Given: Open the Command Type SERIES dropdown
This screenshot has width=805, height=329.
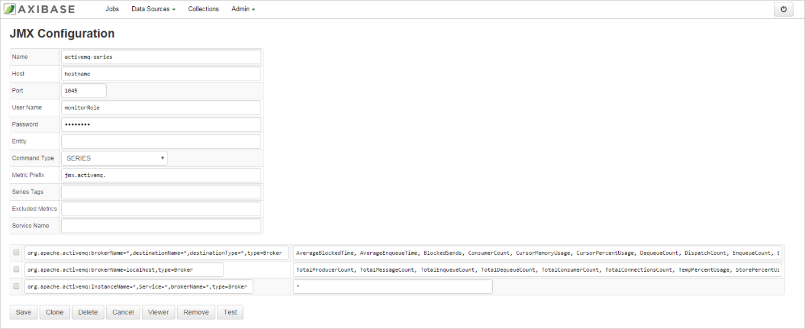Looking at the screenshot, I should click(x=114, y=158).
